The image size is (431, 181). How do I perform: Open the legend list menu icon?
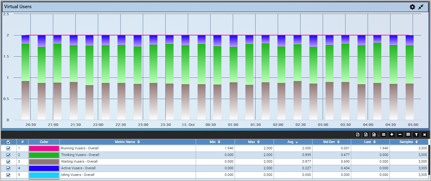click(383, 134)
